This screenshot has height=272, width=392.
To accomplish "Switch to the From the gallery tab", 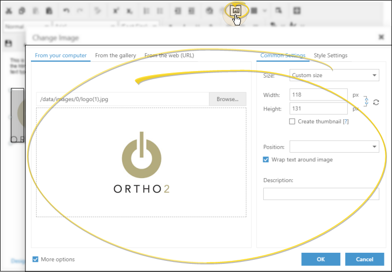I will 116,55.
